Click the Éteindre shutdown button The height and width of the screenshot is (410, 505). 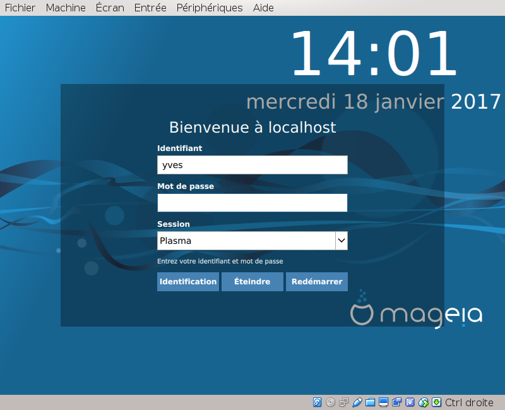coord(252,282)
